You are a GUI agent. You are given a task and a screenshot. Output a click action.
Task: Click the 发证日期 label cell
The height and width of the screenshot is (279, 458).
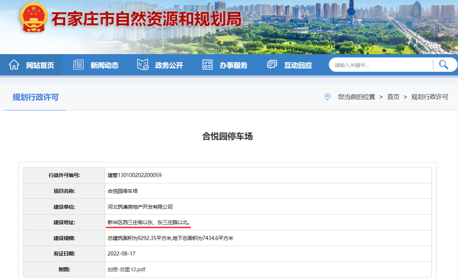click(x=64, y=254)
